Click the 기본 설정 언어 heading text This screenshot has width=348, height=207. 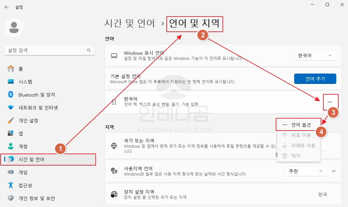coord(126,76)
